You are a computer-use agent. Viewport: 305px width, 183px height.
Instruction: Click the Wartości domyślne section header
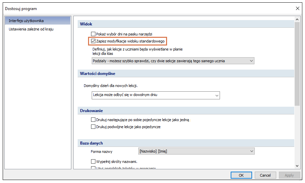[x=186, y=74]
